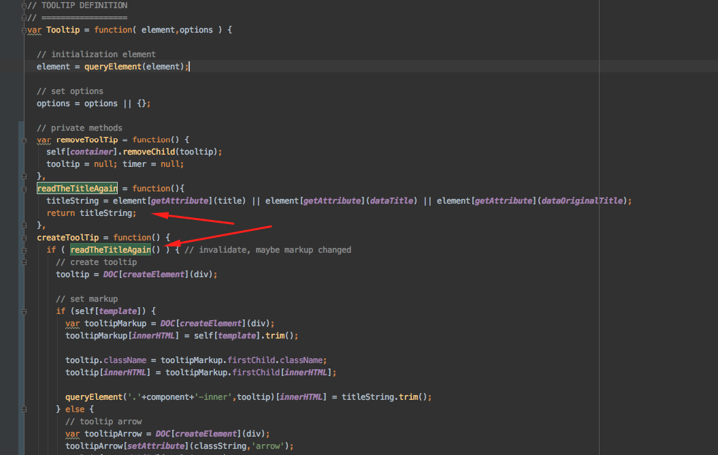Select the highlighted readTheTitleAgain declaration

point(77,188)
